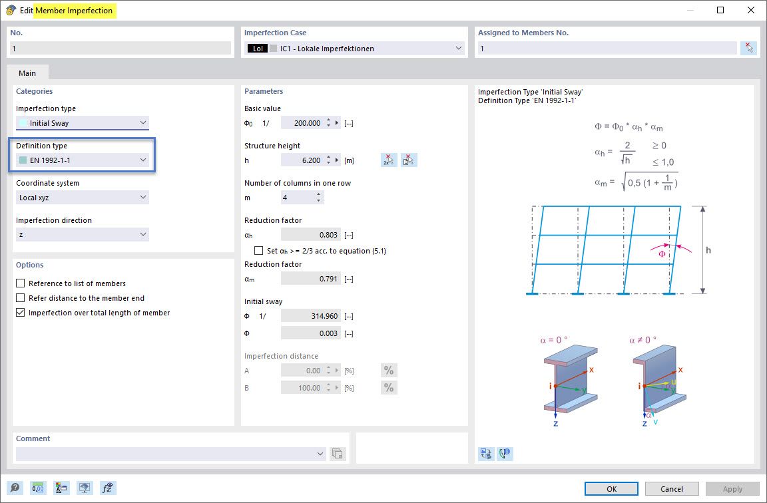Screen dimensions: 767x503
Task: Open the units and formats icon
Action: point(38,488)
